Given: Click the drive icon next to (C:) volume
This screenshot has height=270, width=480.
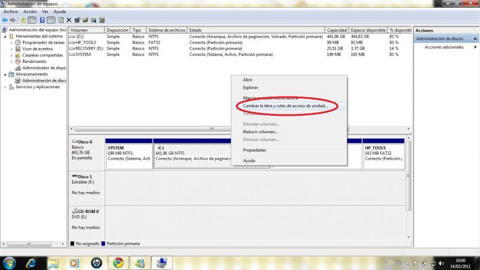Looking at the screenshot, I should pos(72,37).
